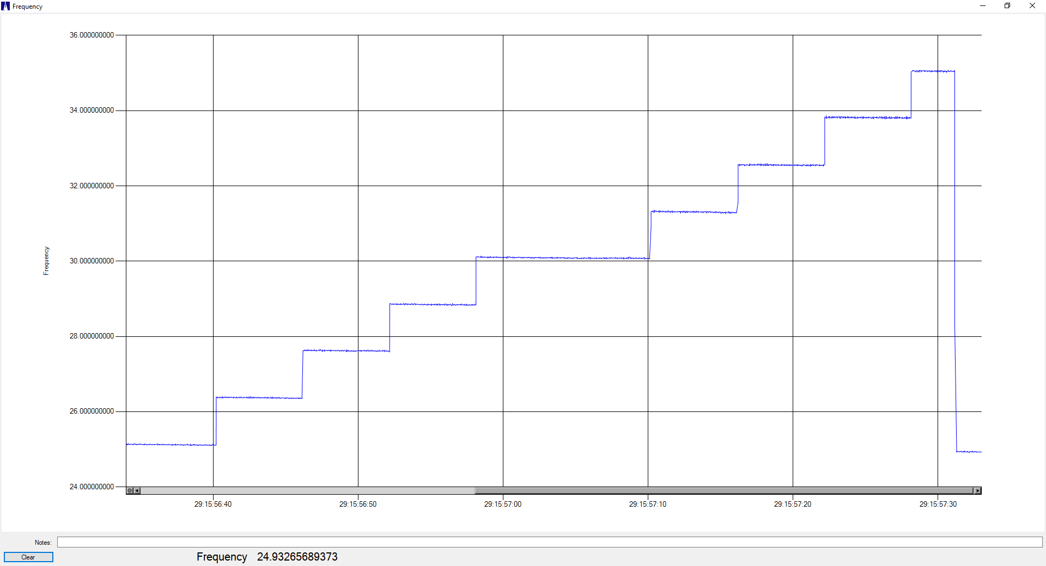Close the Frequency window

[x=1032, y=6]
